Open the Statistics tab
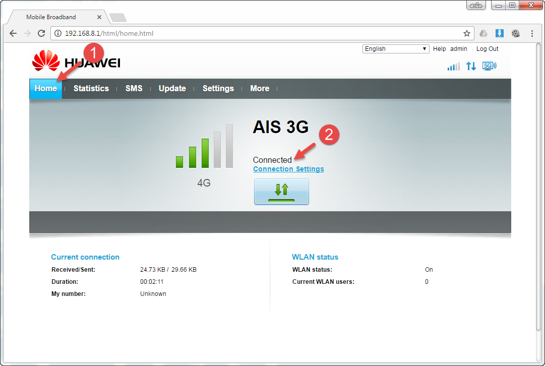Image resolution: width=545 pixels, height=366 pixels. [x=91, y=89]
